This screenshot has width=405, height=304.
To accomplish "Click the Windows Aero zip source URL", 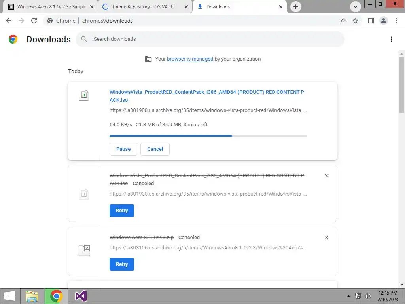I will coord(208,248).
